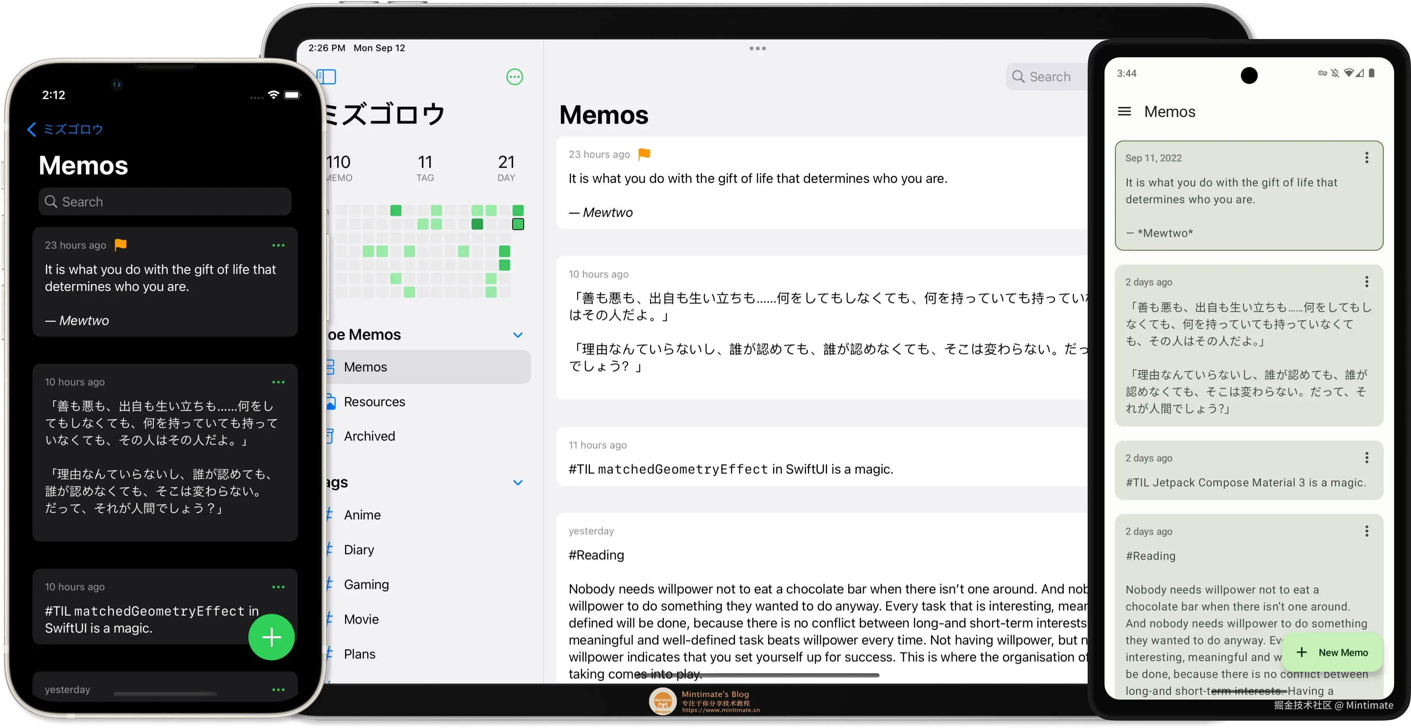
Task: Click the Search field on the iPhone
Action: [x=165, y=201]
